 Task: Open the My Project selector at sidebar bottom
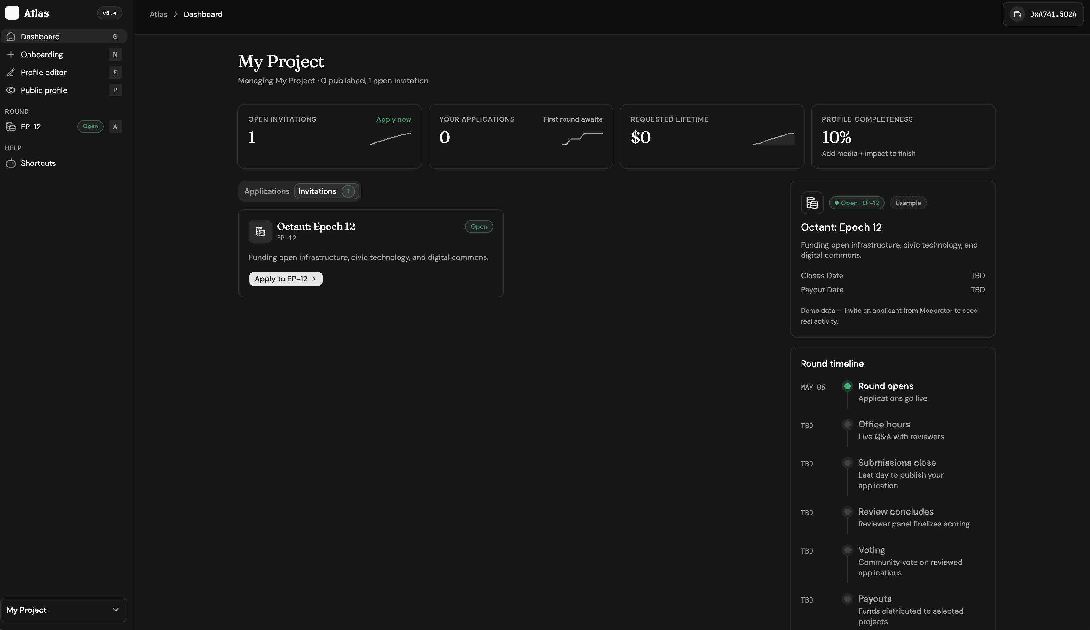[x=64, y=610]
